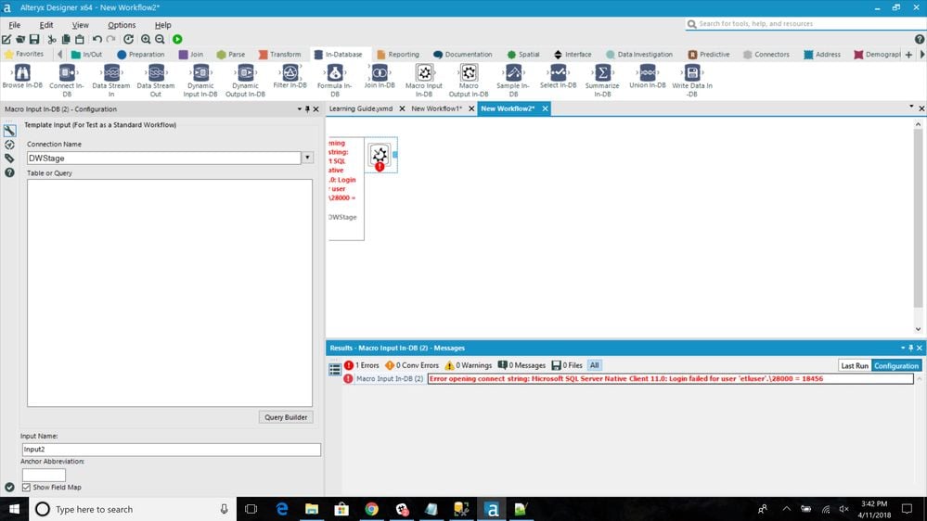Open File Explorer from the taskbar
Viewport: 927px width, 521px height.
point(312,509)
